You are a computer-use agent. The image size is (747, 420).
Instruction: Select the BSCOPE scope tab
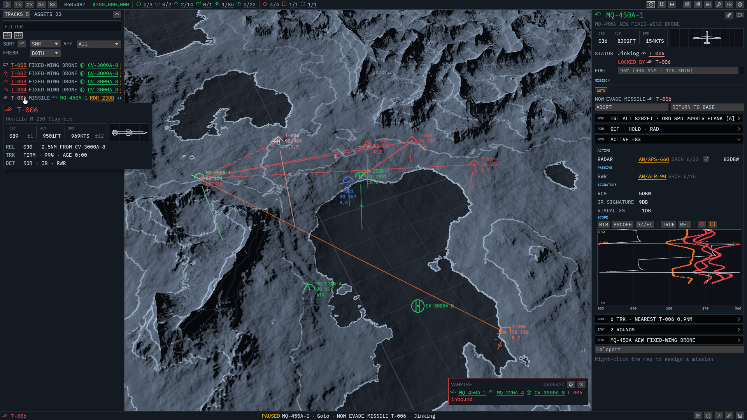coord(622,225)
